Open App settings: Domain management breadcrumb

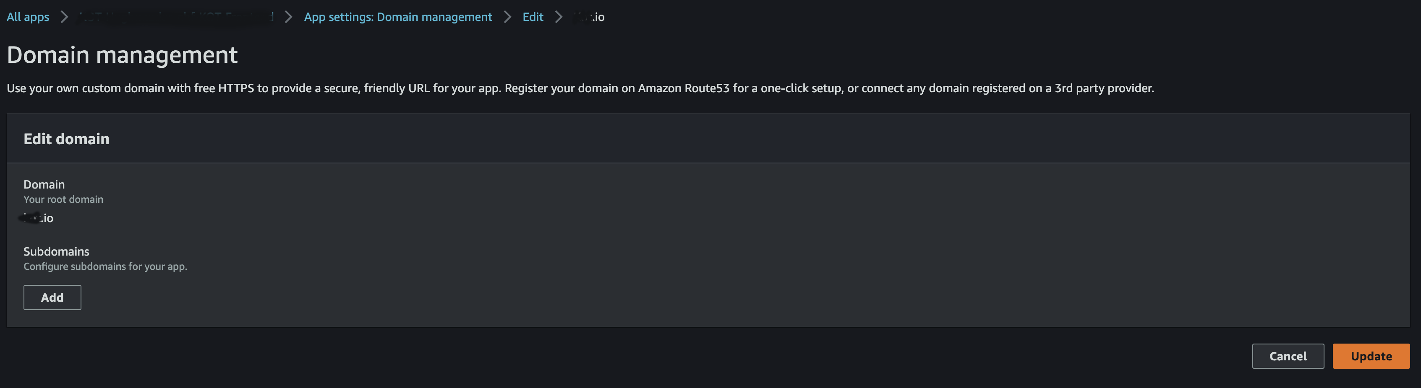pos(398,16)
